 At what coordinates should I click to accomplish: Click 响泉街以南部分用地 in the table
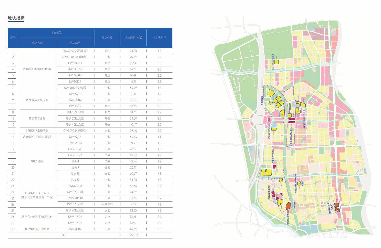(37, 193)
